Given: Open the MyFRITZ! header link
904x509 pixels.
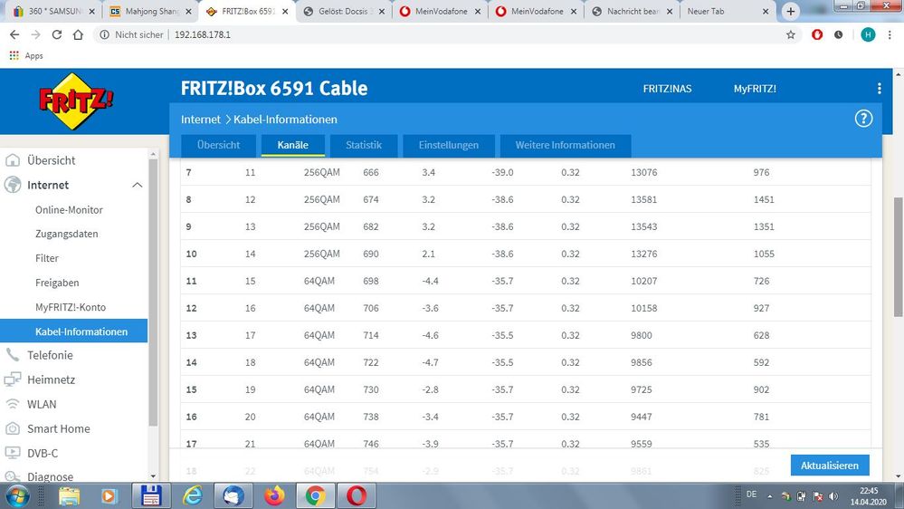Looking at the screenshot, I should click(755, 89).
